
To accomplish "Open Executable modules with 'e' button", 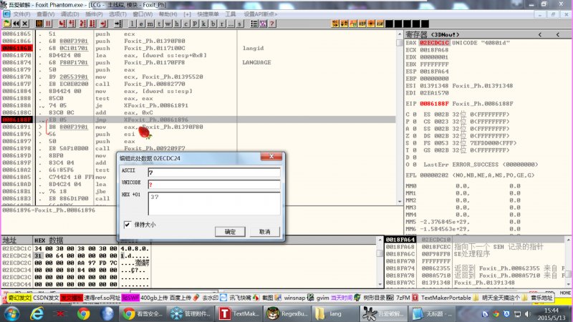I will (141, 24).
